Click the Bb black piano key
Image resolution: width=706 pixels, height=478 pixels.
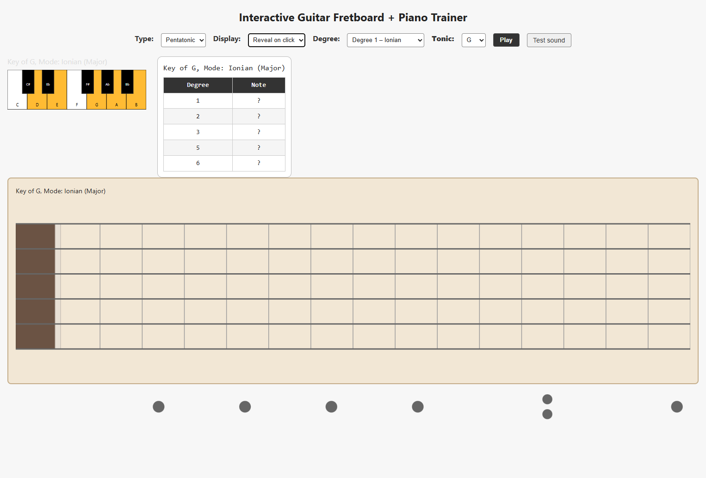pyautogui.click(x=127, y=82)
